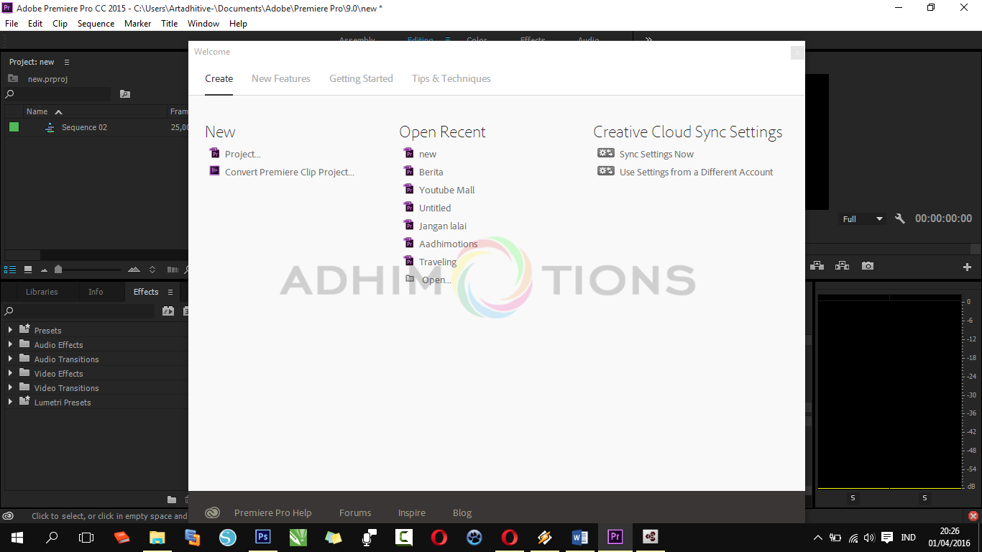Screen dimensions: 982x552
Task: Show hidden system tray icons
Action: tap(817, 538)
